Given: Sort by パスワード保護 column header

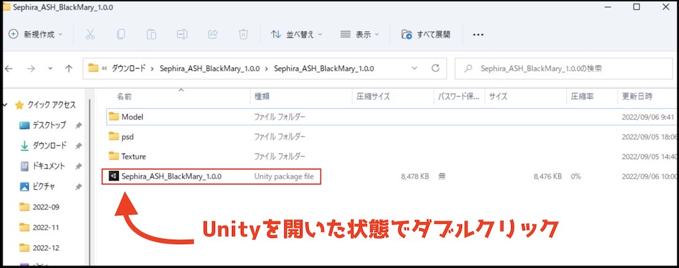Looking at the screenshot, I should (x=460, y=97).
